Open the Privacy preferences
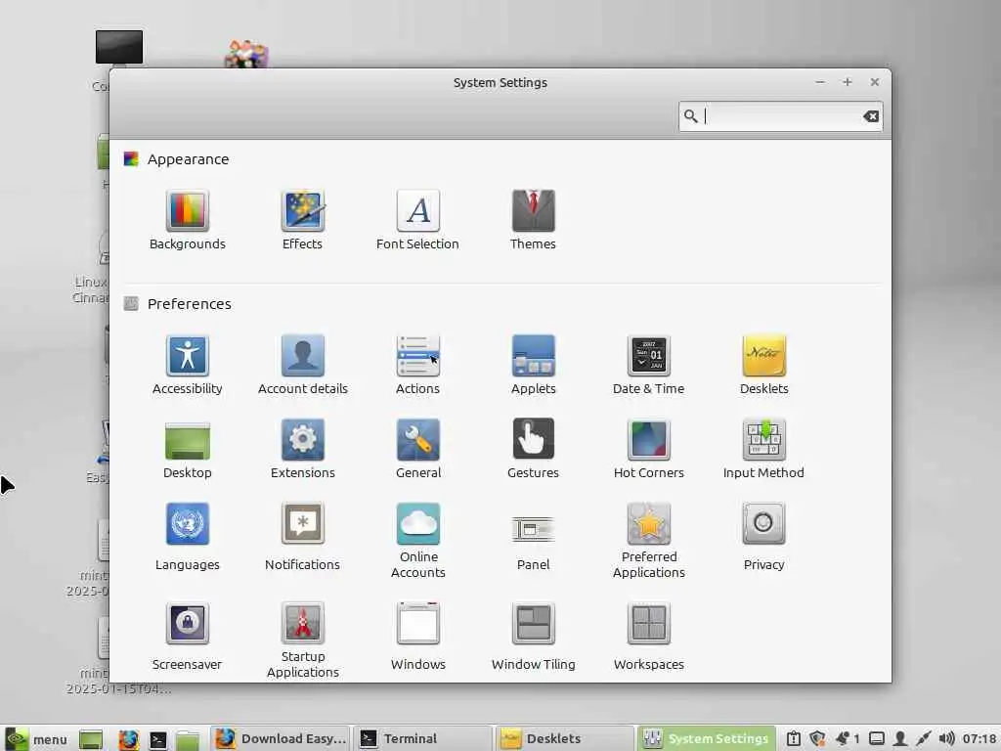 tap(764, 537)
